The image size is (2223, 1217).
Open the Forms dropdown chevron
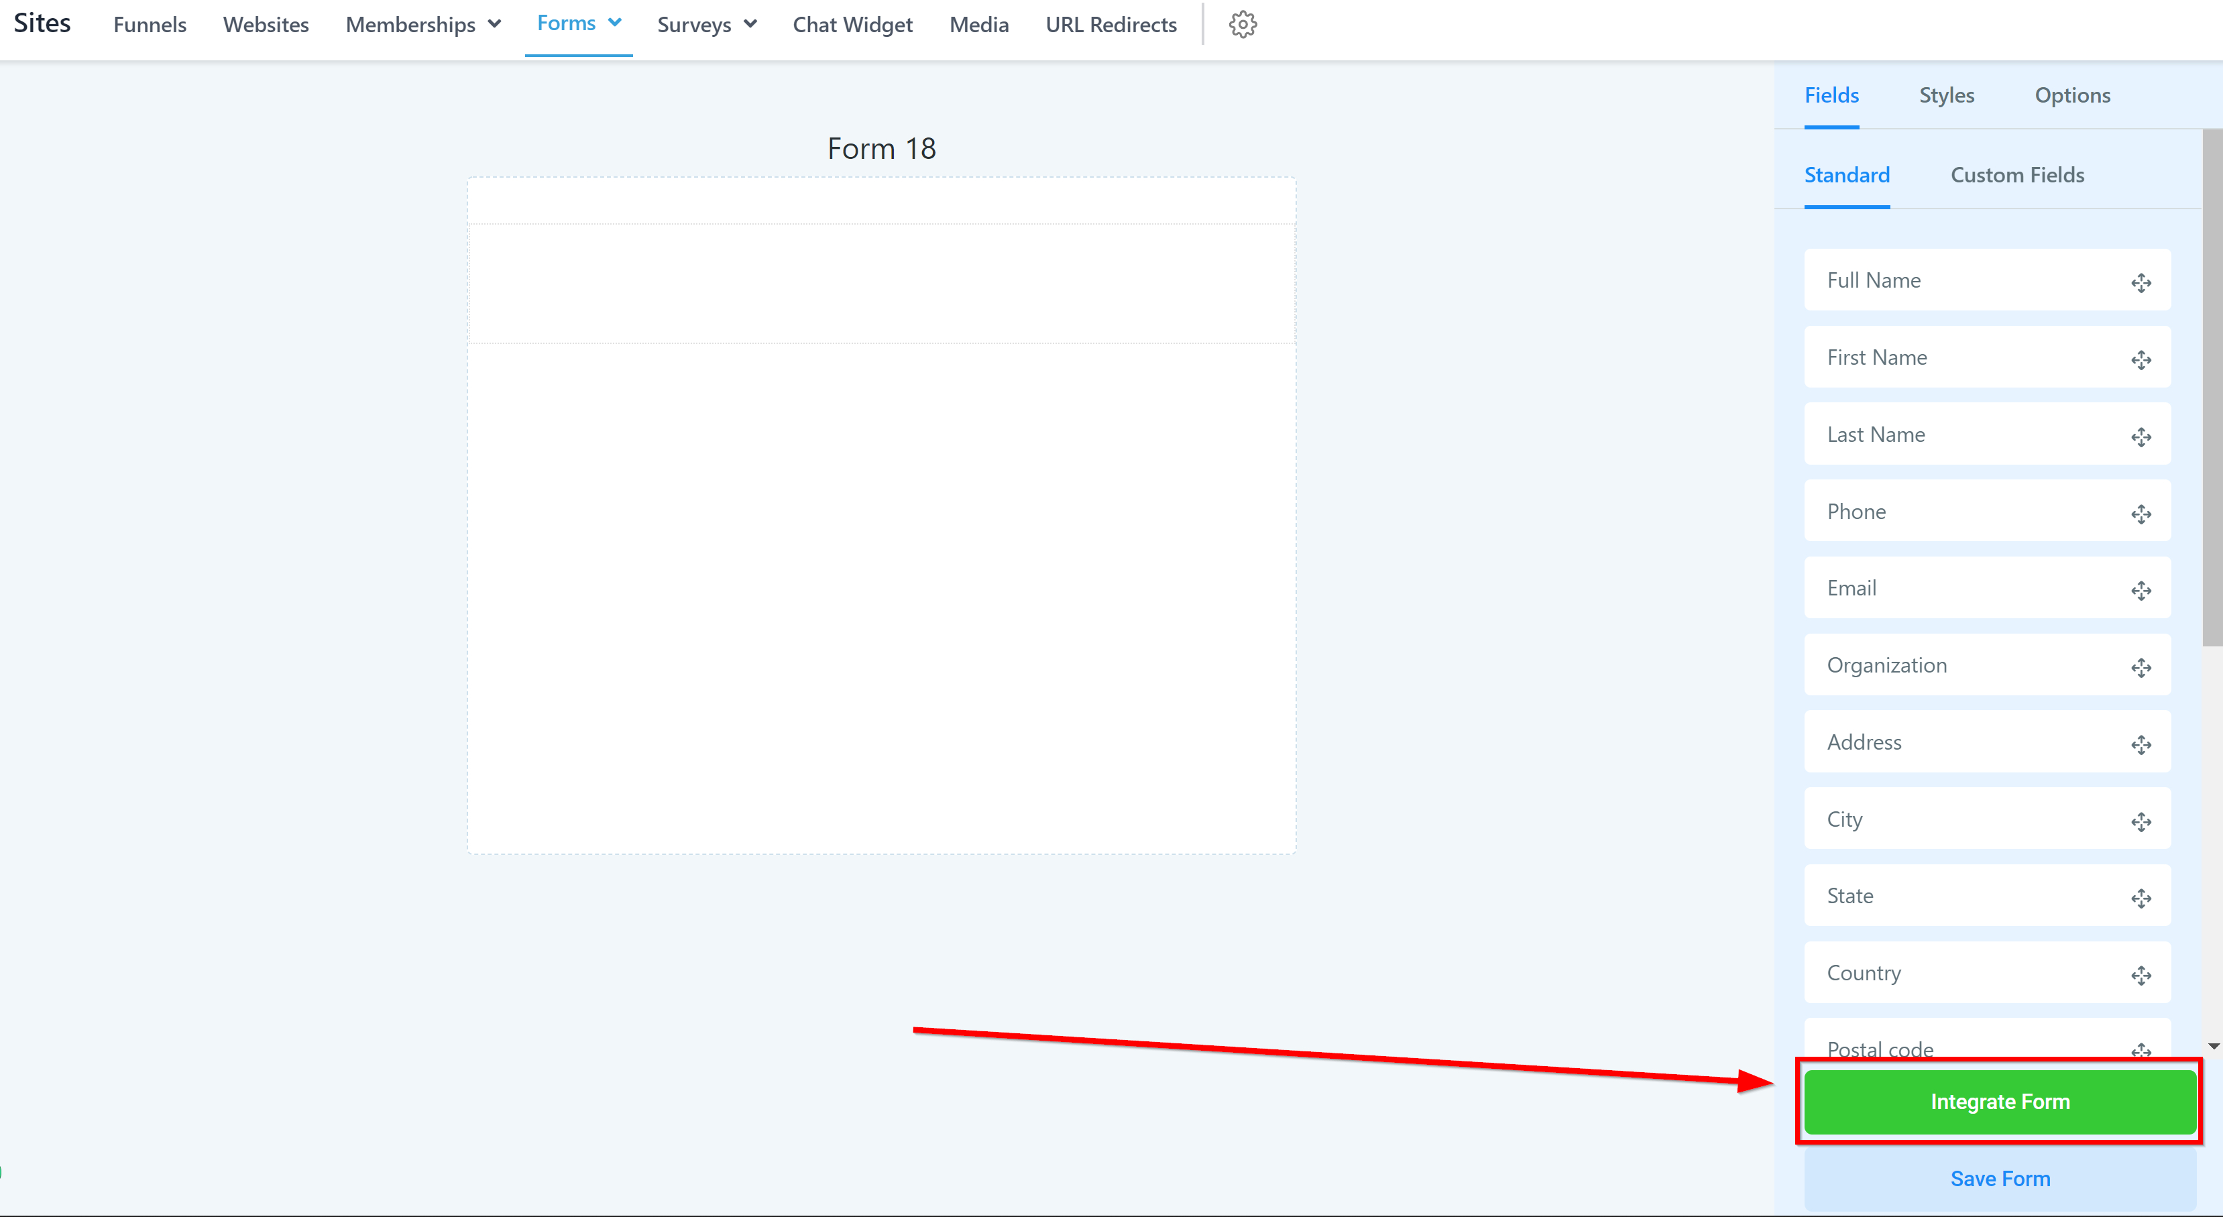point(614,22)
